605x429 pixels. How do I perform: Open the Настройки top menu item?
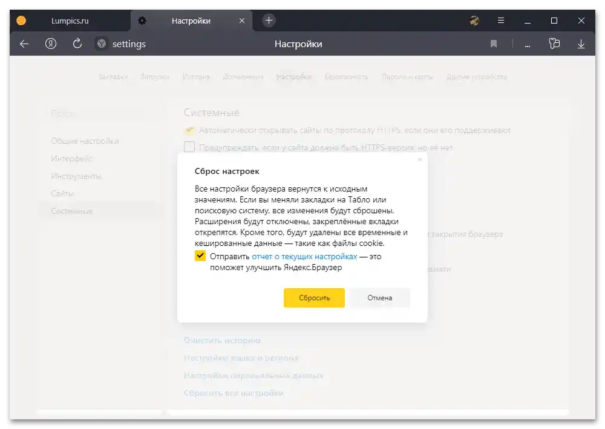pyautogui.click(x=294, y=77)
